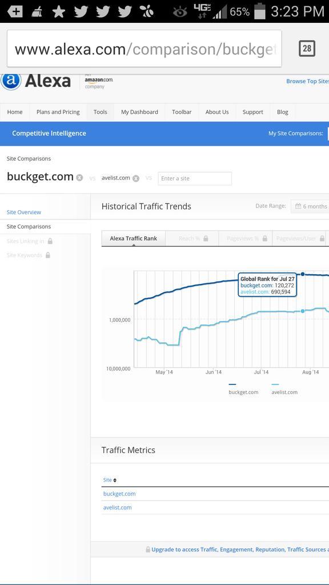This screenshot has height=585, width=329.
Task: Click the avelist.com data point on chart
Action: tap(303, 311)
